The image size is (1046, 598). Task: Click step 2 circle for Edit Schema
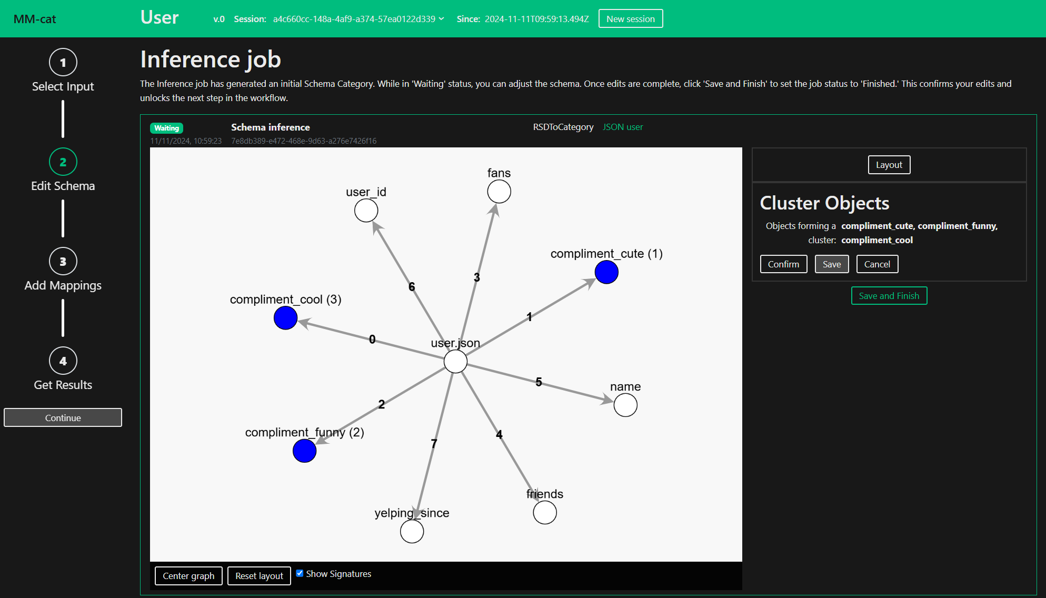coord(63,162)
